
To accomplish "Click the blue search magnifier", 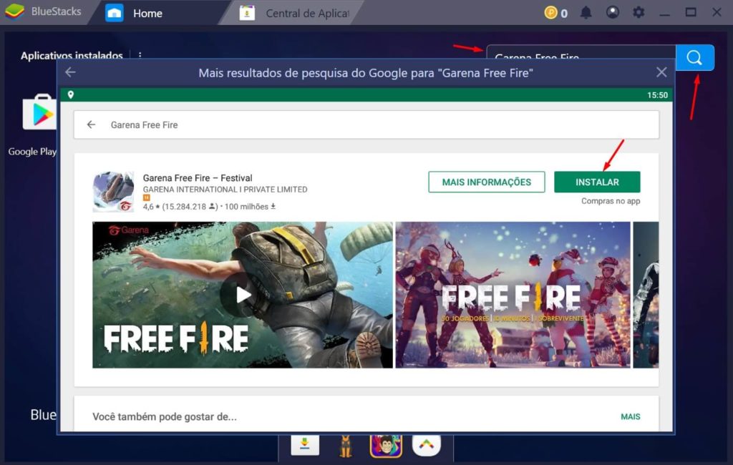I will 695,57.
